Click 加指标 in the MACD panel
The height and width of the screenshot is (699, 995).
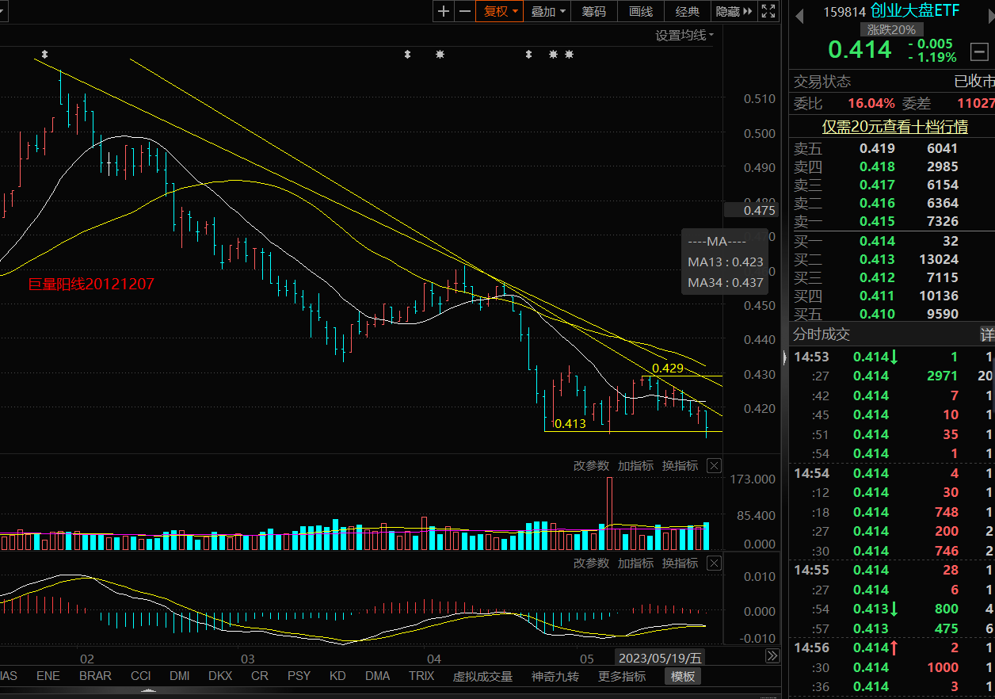636,563
